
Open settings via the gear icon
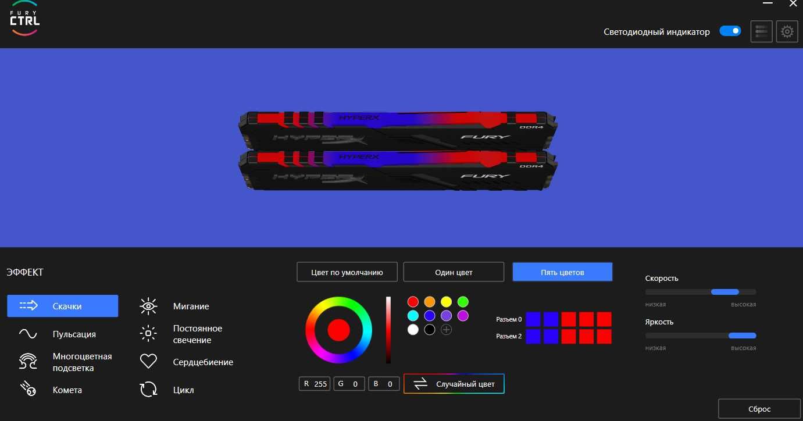point(787,31)
